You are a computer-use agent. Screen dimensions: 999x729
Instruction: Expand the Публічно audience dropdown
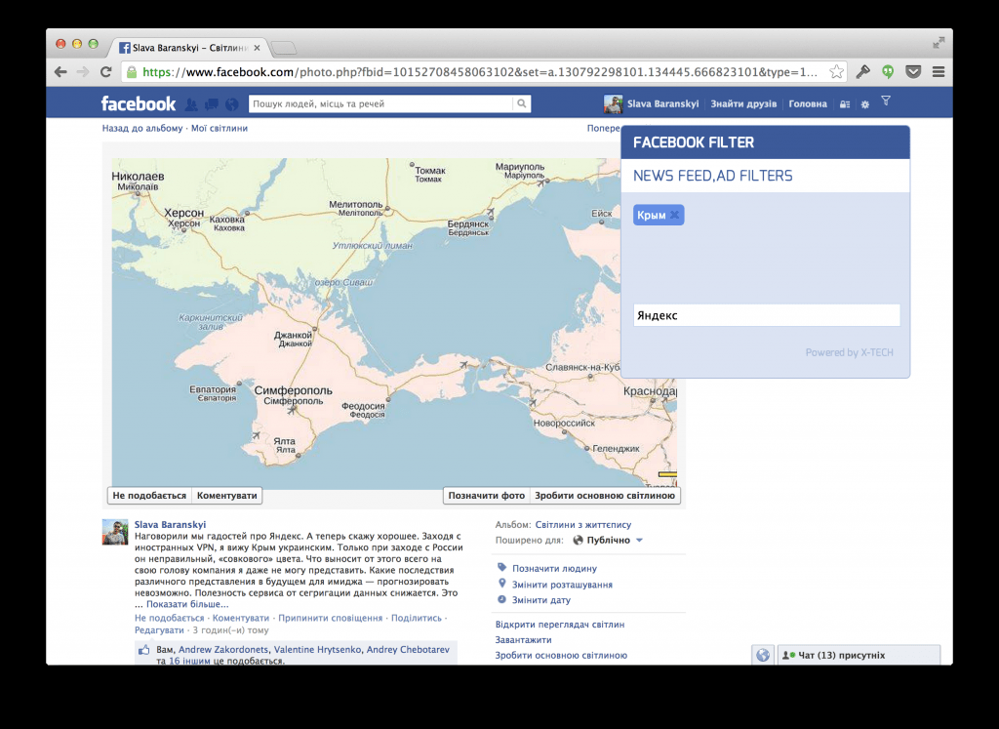coord(639,540)
